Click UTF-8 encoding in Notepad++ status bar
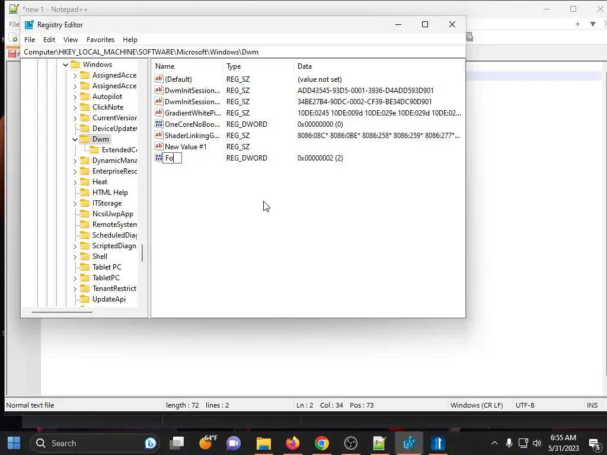This screenshot has width=607, height=455. click(525, 405)
